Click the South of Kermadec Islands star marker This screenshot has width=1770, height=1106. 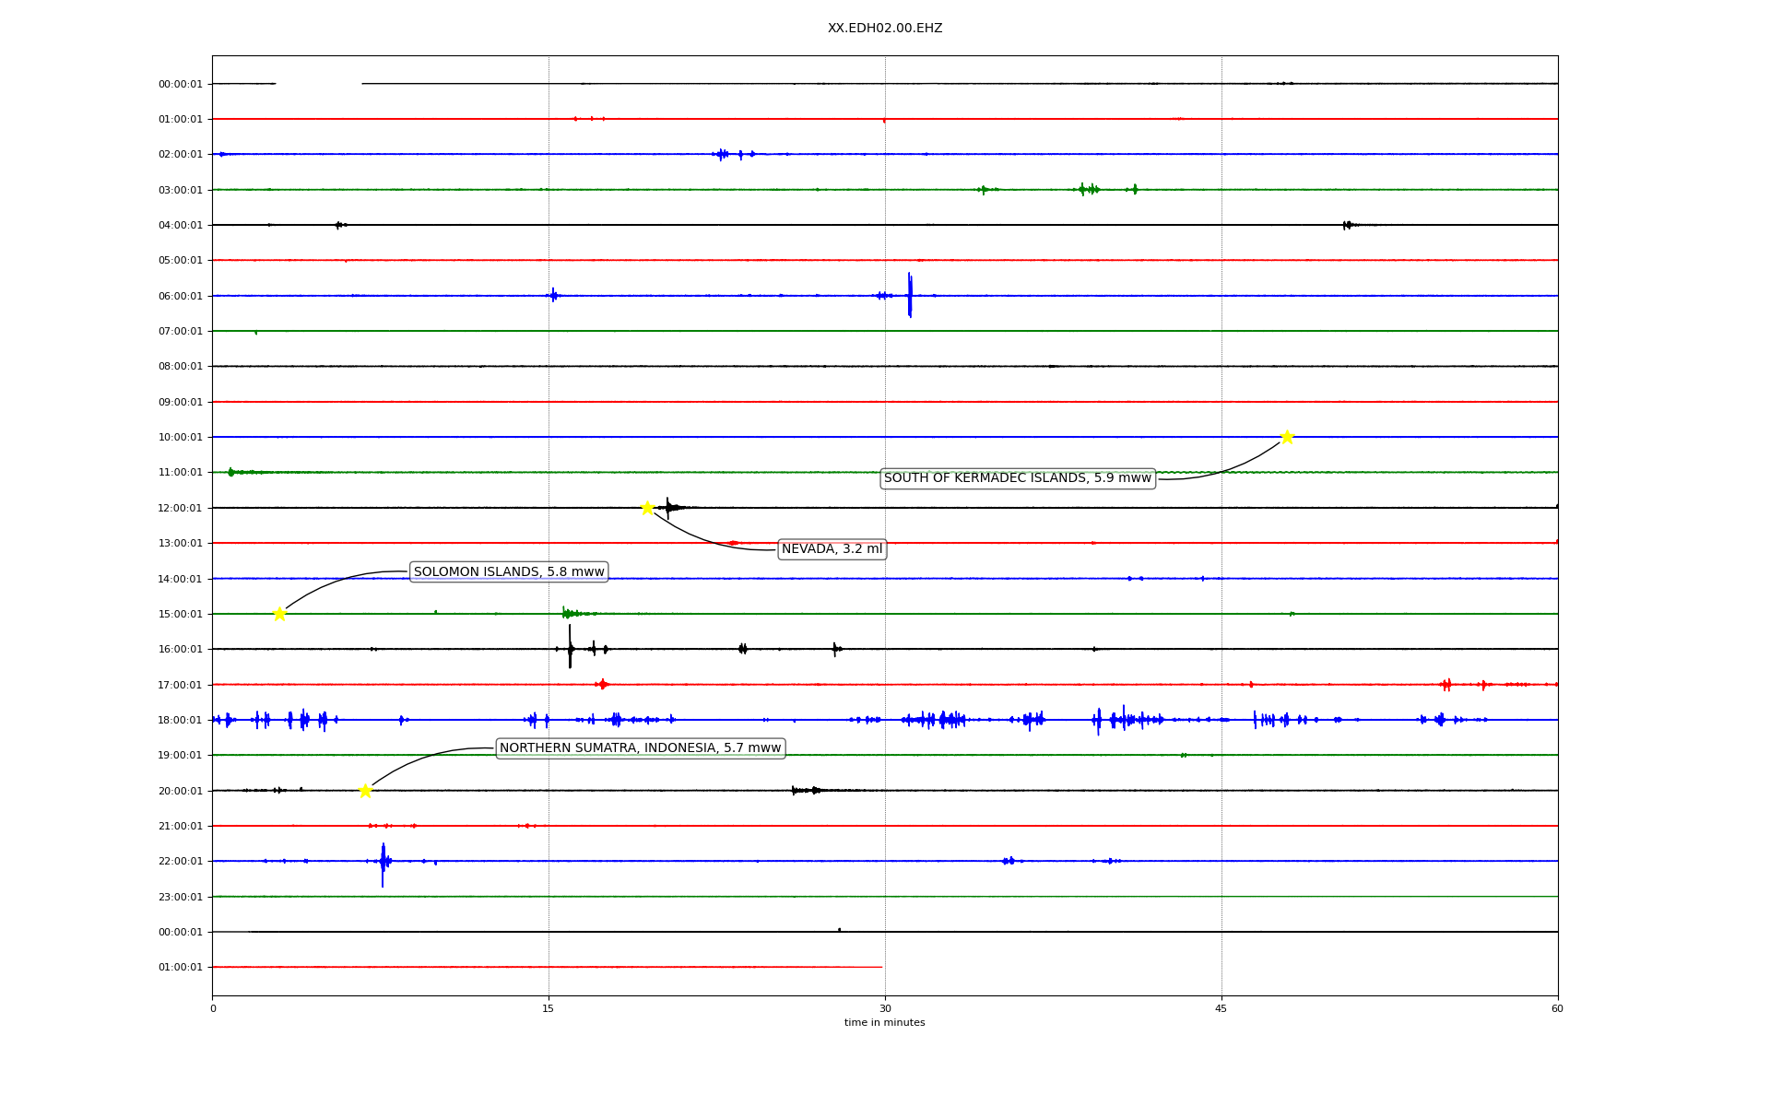1287,437
